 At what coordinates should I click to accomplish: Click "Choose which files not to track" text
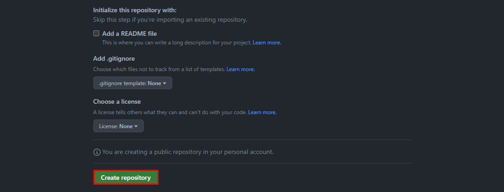pos(159,69)
